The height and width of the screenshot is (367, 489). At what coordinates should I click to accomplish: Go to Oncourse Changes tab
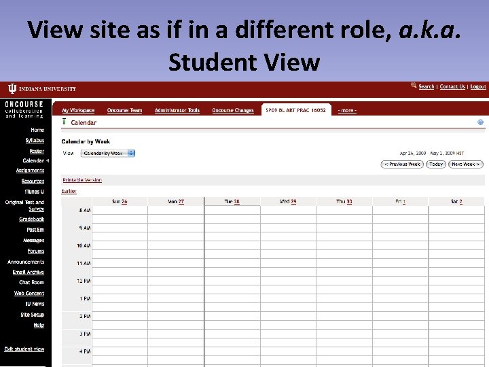click(x=233, y=111)
